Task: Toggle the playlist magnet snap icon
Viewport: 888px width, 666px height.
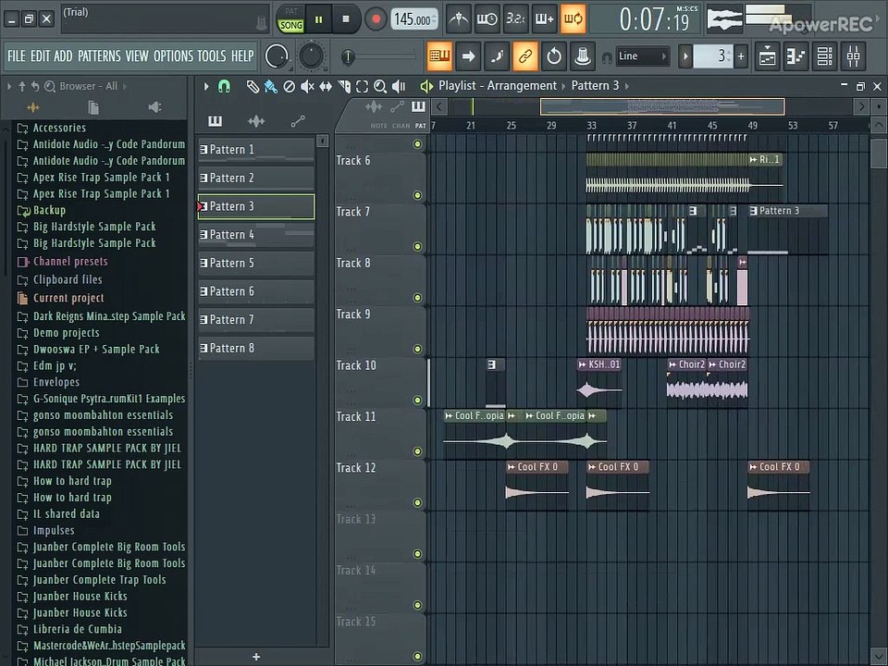Action: 224,87
